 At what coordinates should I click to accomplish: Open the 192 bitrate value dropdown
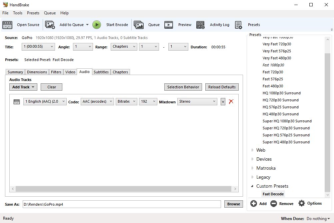click(x=148, y=102)
